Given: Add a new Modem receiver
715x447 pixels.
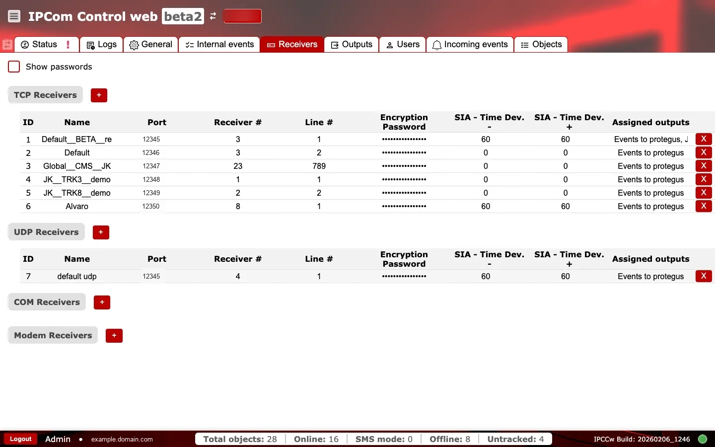Looking at the screenshot, I should click(x=114, y=335).
